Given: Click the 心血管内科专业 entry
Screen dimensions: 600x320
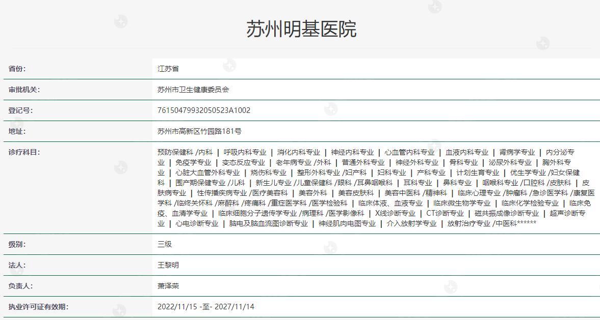Looking at the screenshot, I should (x=409, y=152).
